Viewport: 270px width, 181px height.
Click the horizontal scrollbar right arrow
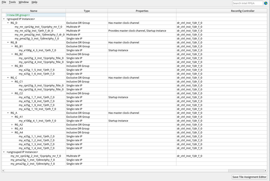[265, 171]
